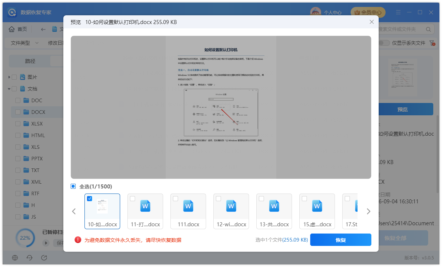Screen dimensions: 442x267
Task: Open the 文件类型 dropdown
Action: tap(24, 43)
